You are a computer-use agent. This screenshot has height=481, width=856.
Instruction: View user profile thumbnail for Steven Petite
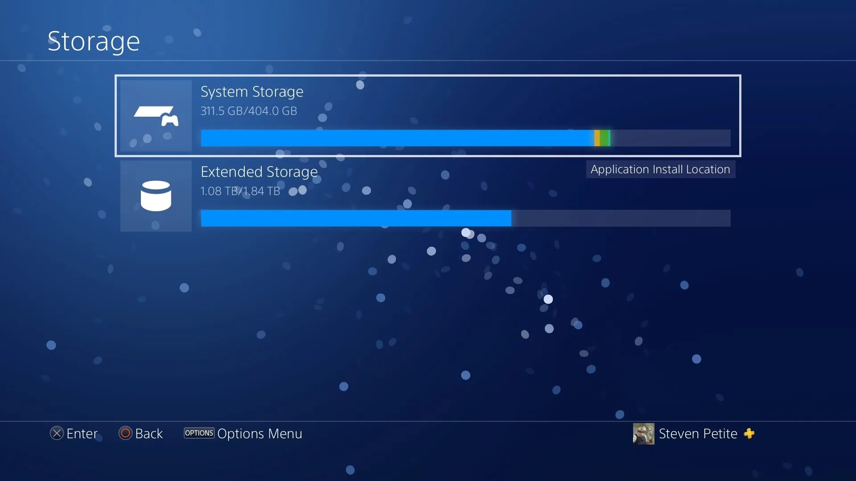tap(643, 433)
